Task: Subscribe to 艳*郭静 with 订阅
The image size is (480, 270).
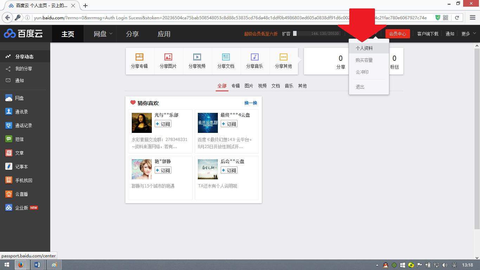Action: point(163,171)
